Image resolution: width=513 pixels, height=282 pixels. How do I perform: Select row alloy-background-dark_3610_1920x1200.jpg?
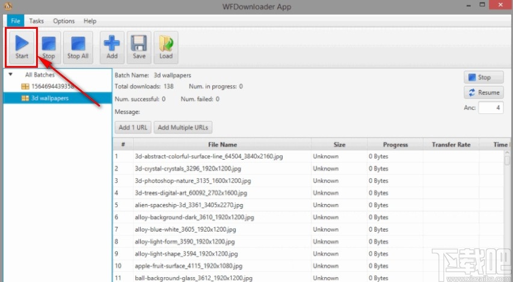309,217
